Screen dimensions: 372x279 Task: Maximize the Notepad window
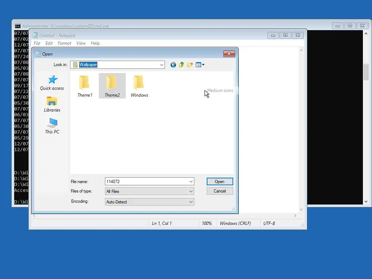pos(285,35)
